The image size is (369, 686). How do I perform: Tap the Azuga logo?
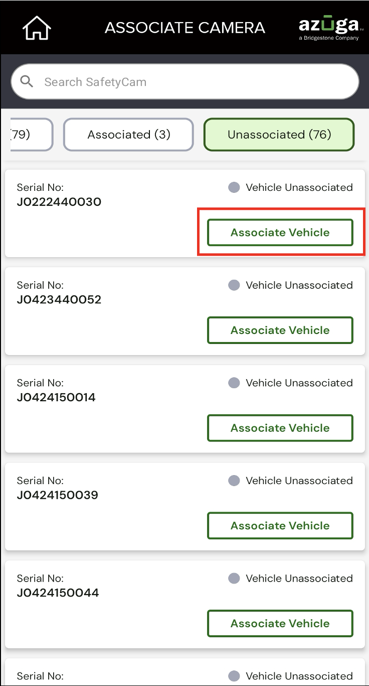click(x=329, y=28)
